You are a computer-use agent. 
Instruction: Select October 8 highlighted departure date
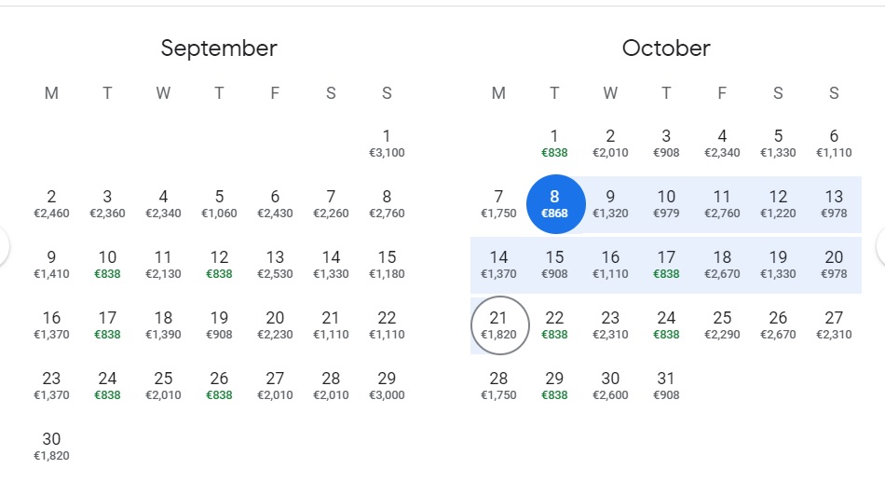tap(555, 203)
